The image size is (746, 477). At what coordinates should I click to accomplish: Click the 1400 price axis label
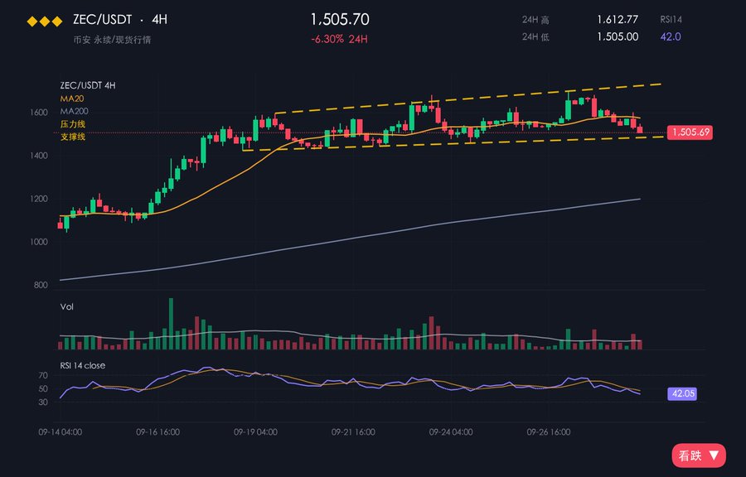[40, 156]
